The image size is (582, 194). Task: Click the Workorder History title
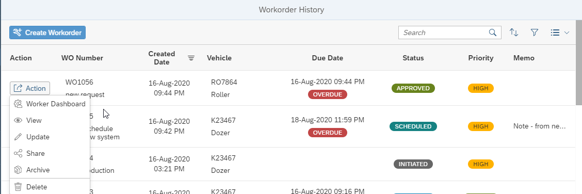point(292,10)
